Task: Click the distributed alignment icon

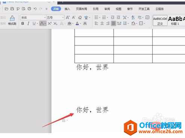Action: (x=119, y=23)
